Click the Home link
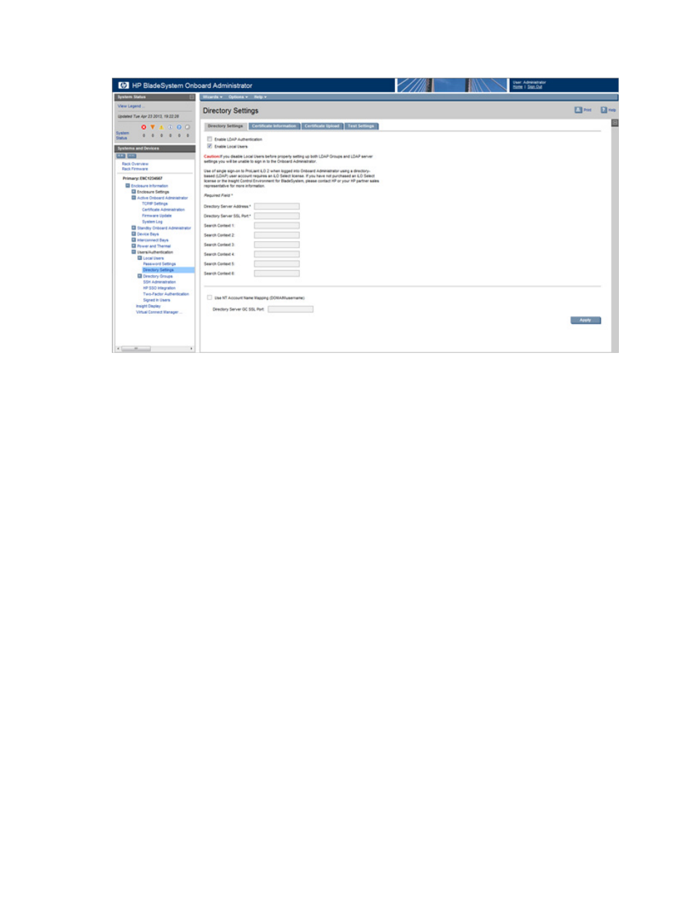Screen dimensions: 693x897 point(517,86)
